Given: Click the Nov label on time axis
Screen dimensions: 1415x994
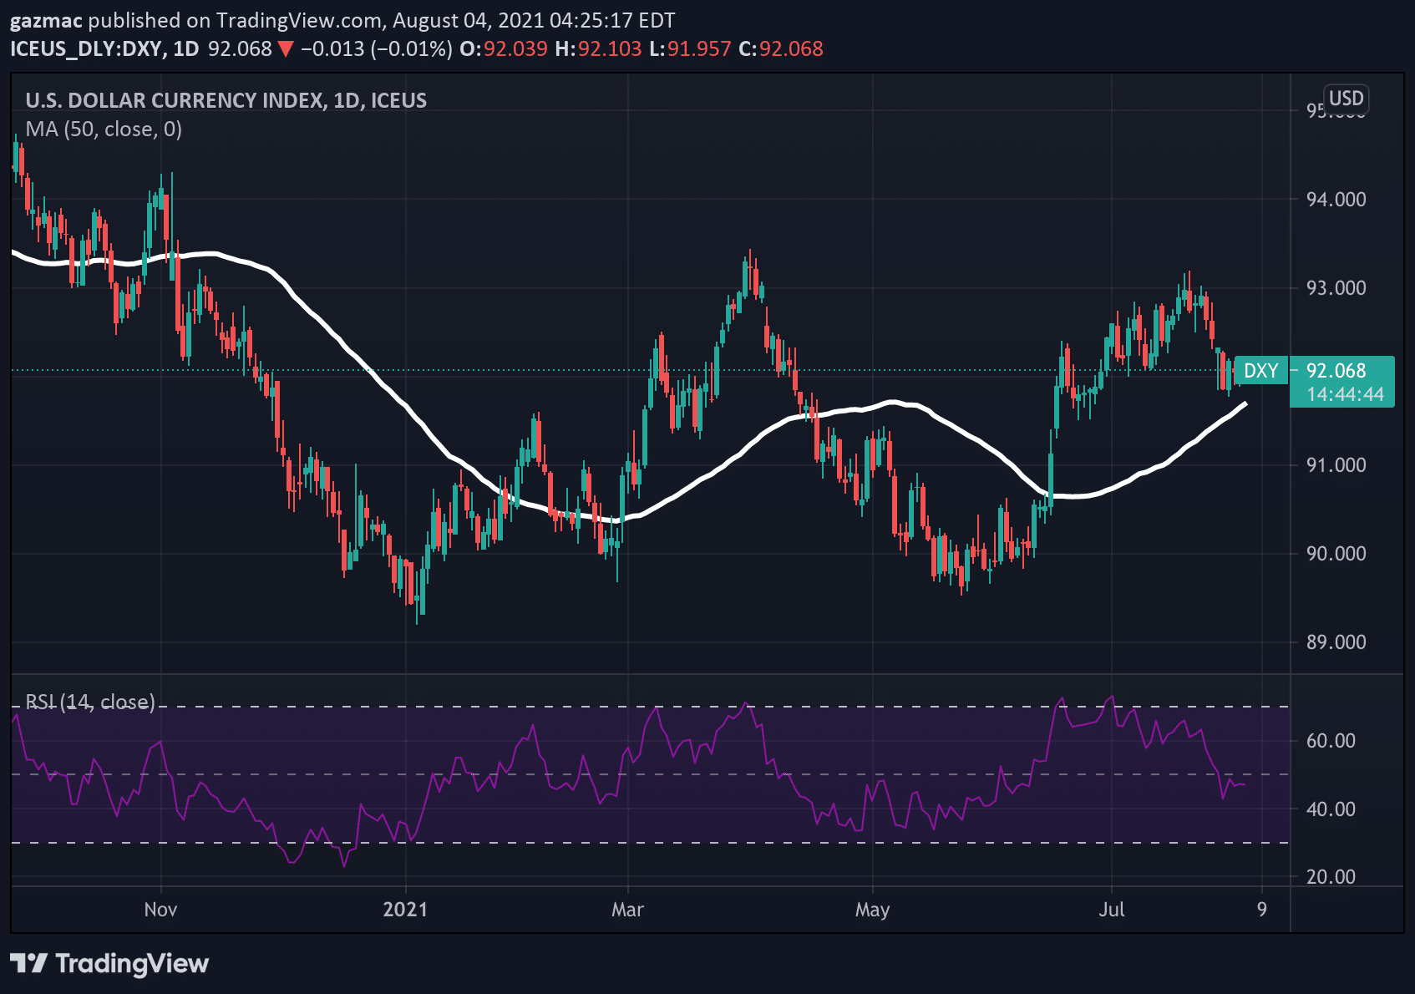Looking at the screenshot, I should [x=160, y=909].
